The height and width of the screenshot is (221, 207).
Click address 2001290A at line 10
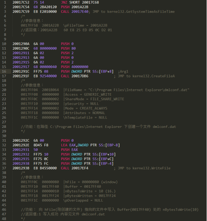[21, 44]
